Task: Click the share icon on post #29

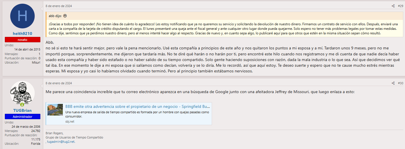Action: coord(393,6)
